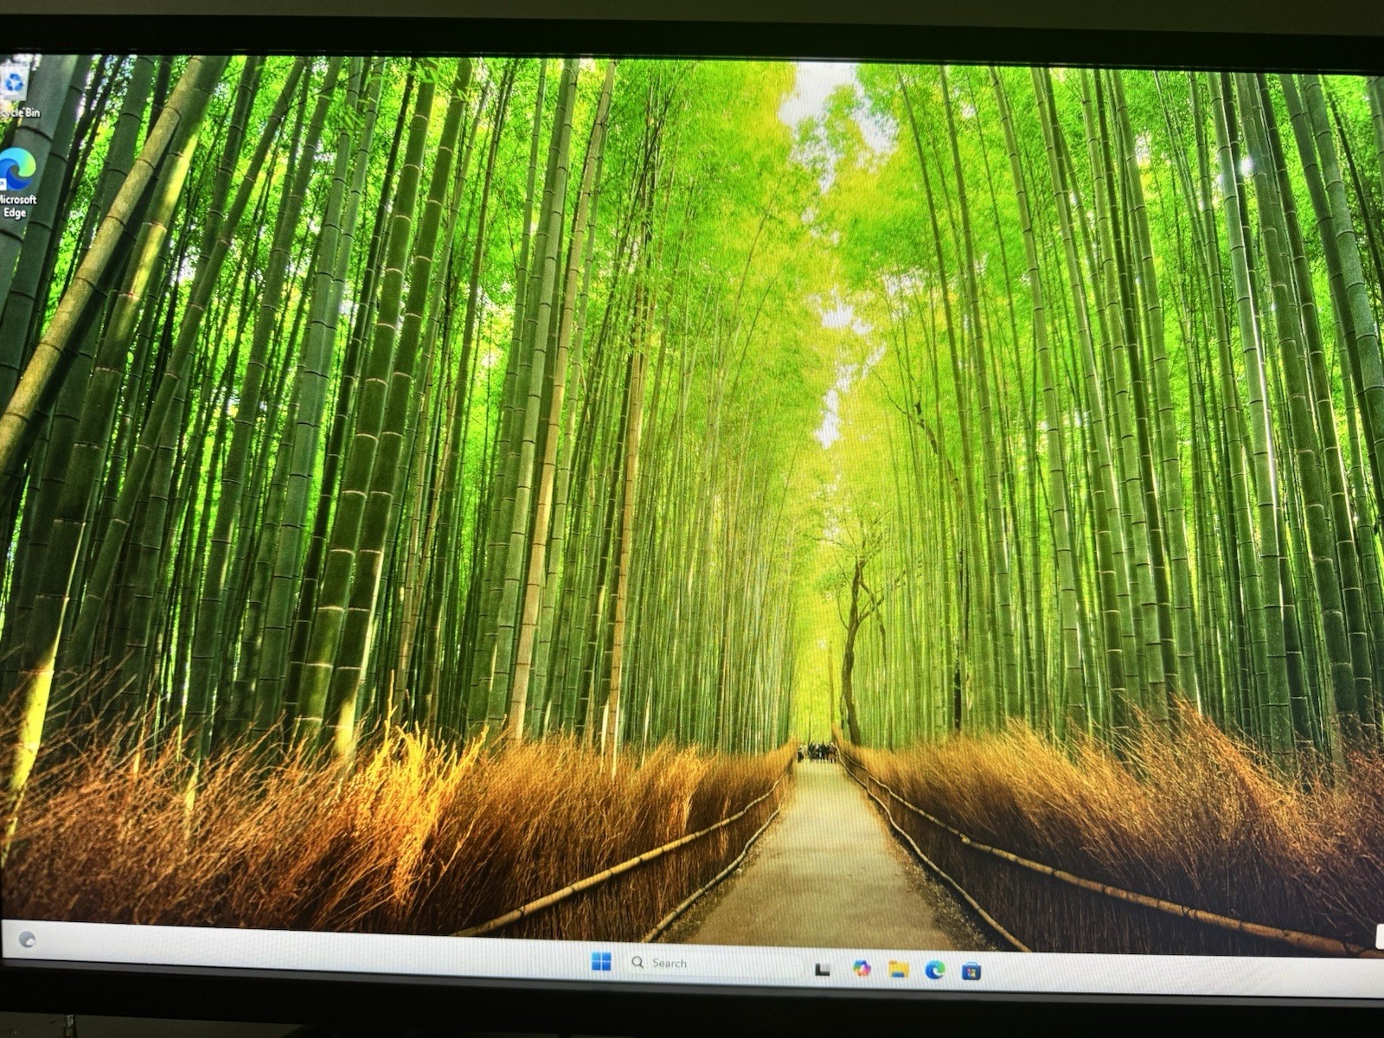Launch Copilot from the taskbar

click(861, 969)
